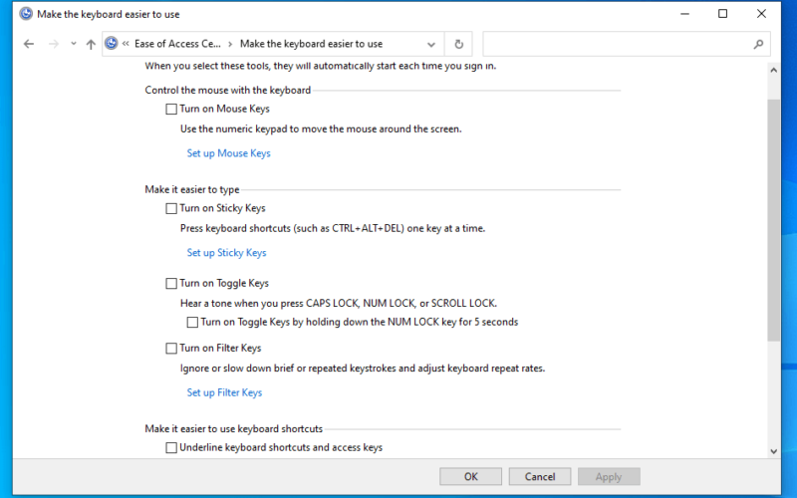The width and height of the screenshot is (797, 498).
Task: Open Set up Sticky Keys link
Action: click(226, 253)
